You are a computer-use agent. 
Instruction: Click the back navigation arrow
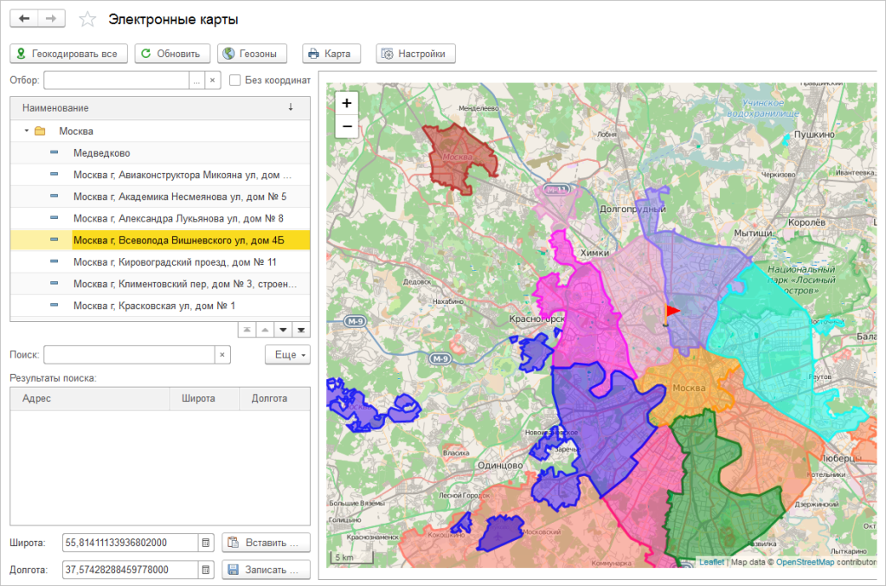click(23, 19)
